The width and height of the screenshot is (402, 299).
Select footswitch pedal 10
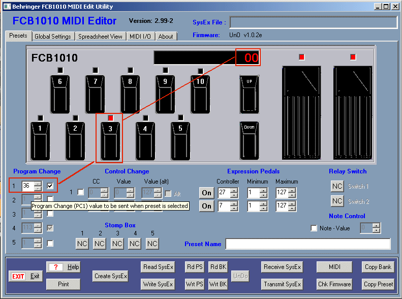click(200, 94)
